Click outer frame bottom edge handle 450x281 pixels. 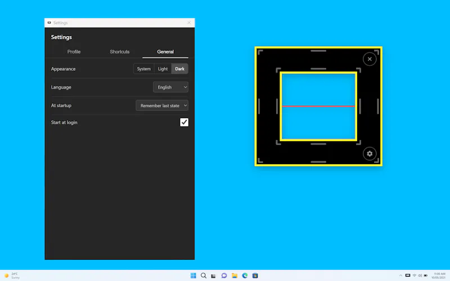[318, 162]
